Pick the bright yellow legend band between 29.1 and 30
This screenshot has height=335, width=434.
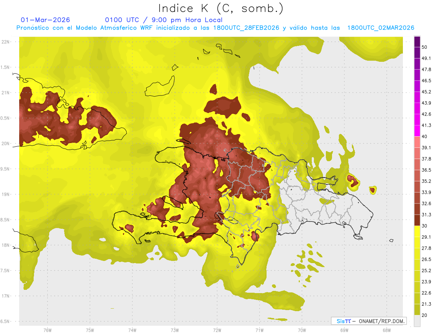click(x=417, y=231)
